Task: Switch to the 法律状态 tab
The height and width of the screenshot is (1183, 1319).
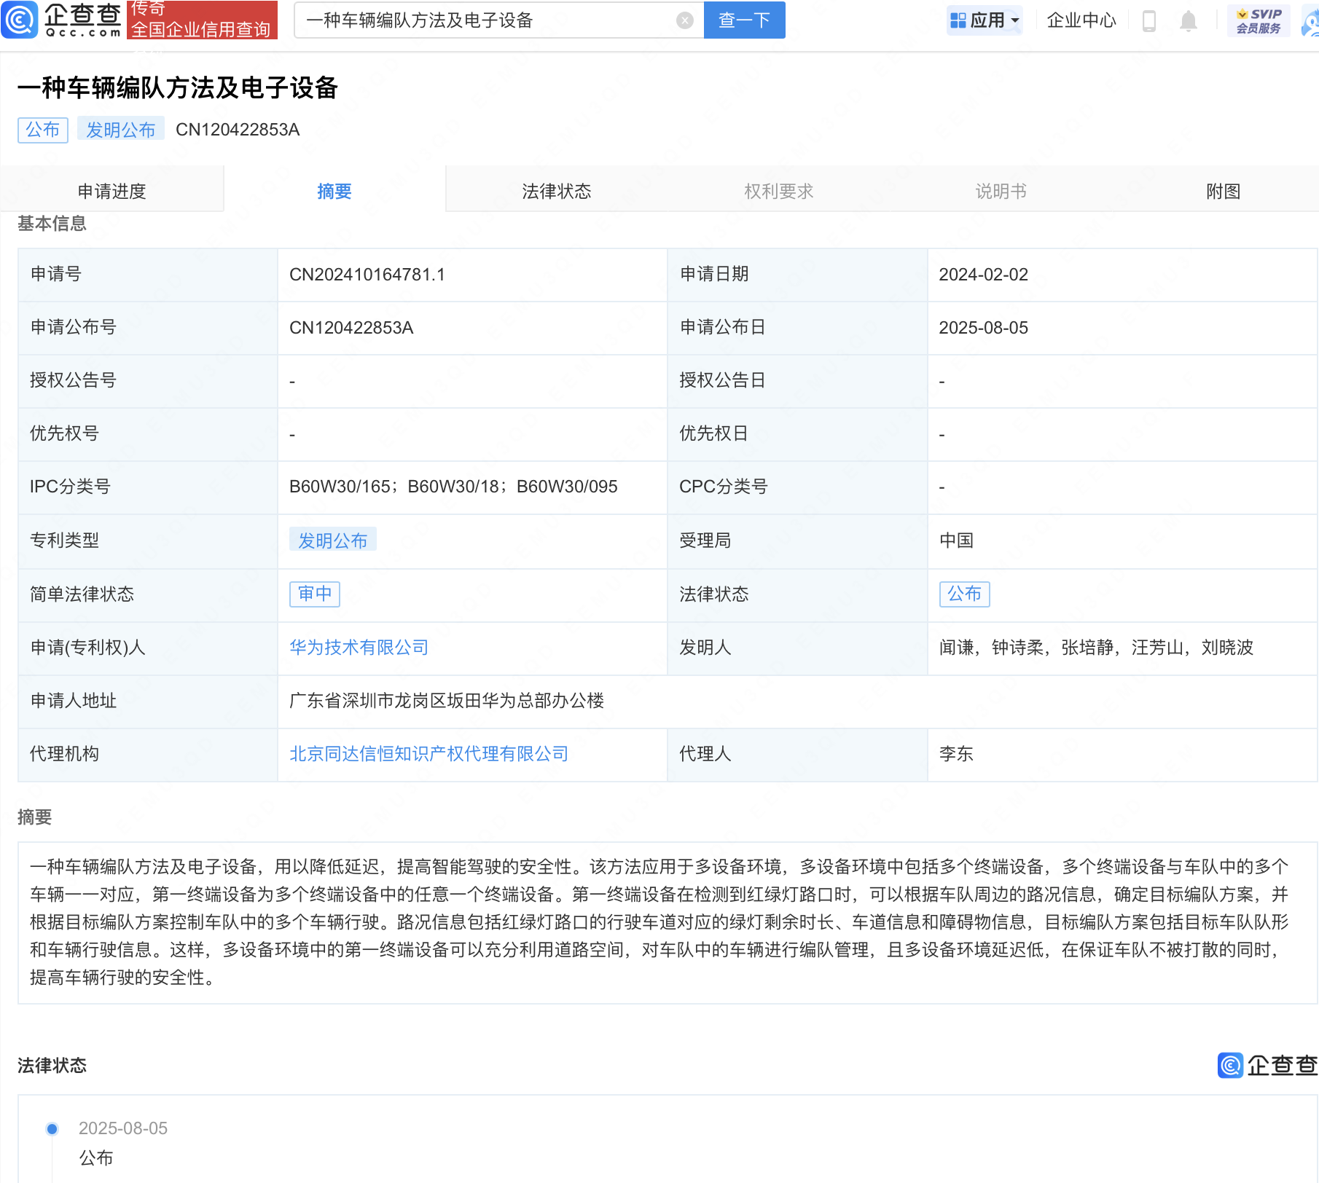Action: 557,191
